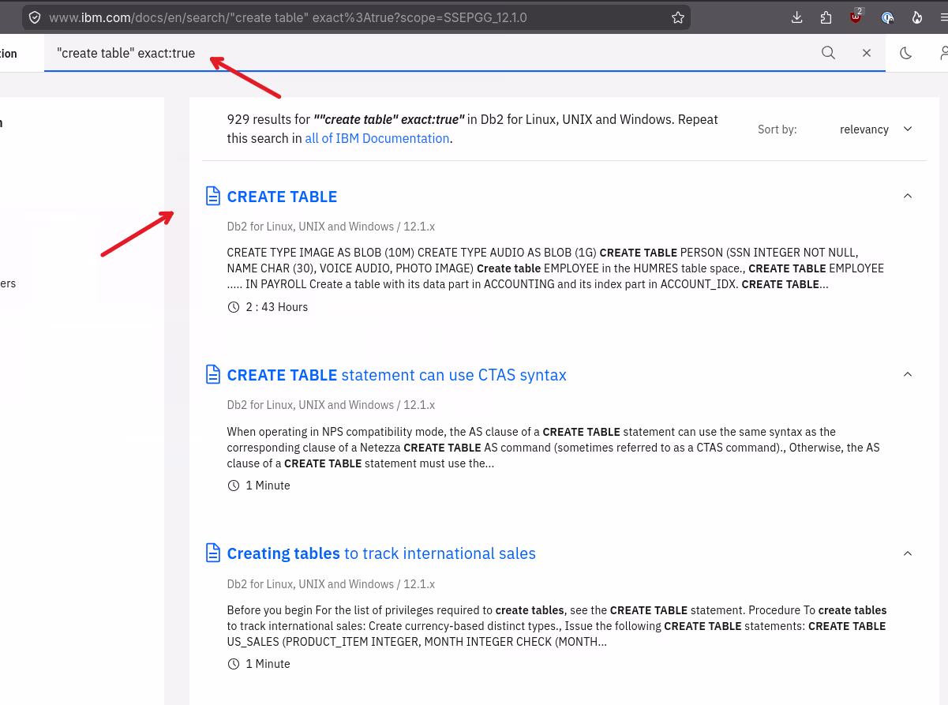948x705 pixels.
Task: Collapse the CTAS syntax result with its chevron
Action: tap(908, 374)
